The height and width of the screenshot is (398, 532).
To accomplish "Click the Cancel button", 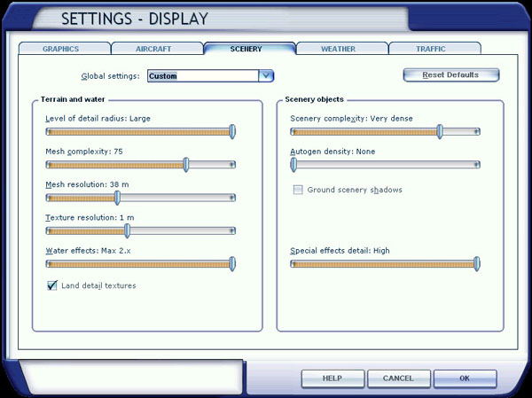I will [399, 378].
